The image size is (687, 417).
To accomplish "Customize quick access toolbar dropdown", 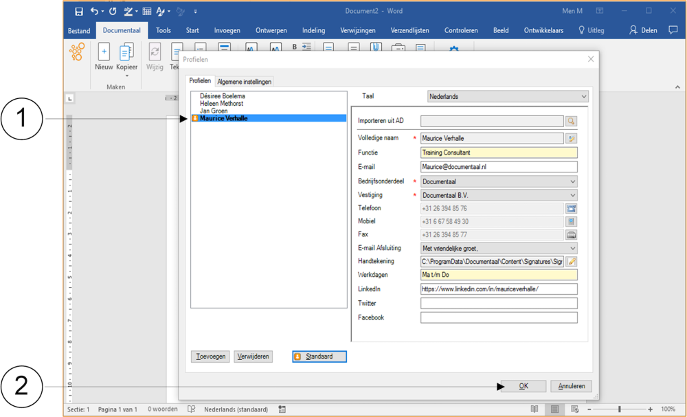I will coord(195,12).
